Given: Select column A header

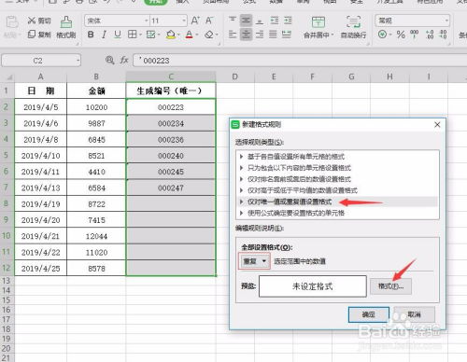Looking at the screenshot, I should (x=40, y=77).
